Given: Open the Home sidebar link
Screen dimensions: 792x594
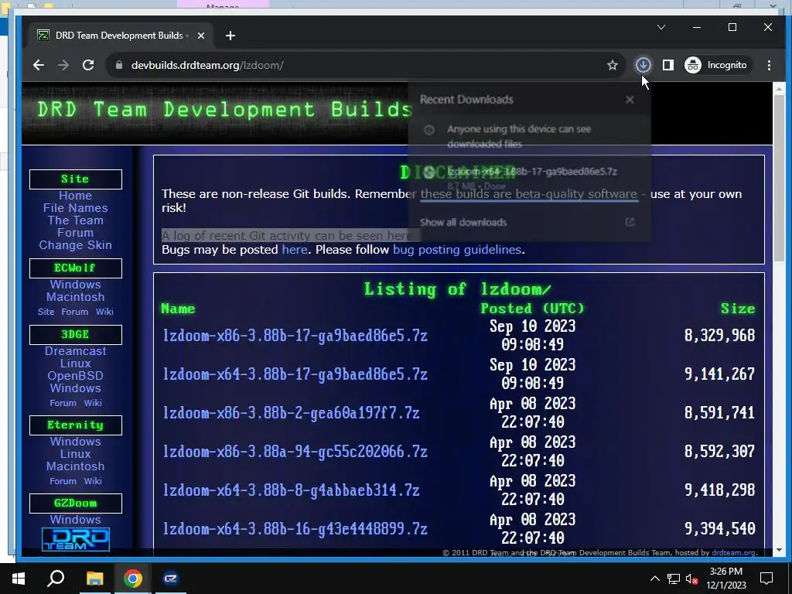Looking at the screenshot, I should 75,196.
